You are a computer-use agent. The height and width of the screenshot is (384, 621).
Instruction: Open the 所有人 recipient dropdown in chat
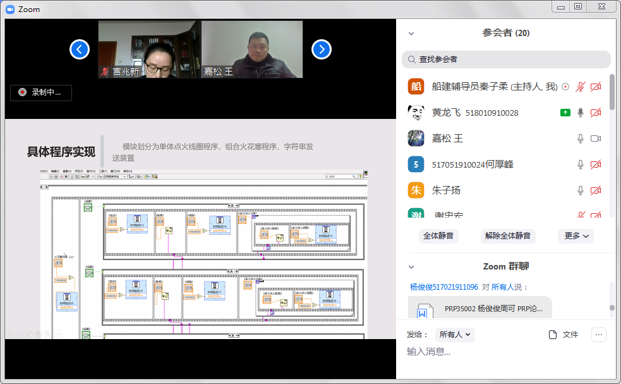pos(455,335)
